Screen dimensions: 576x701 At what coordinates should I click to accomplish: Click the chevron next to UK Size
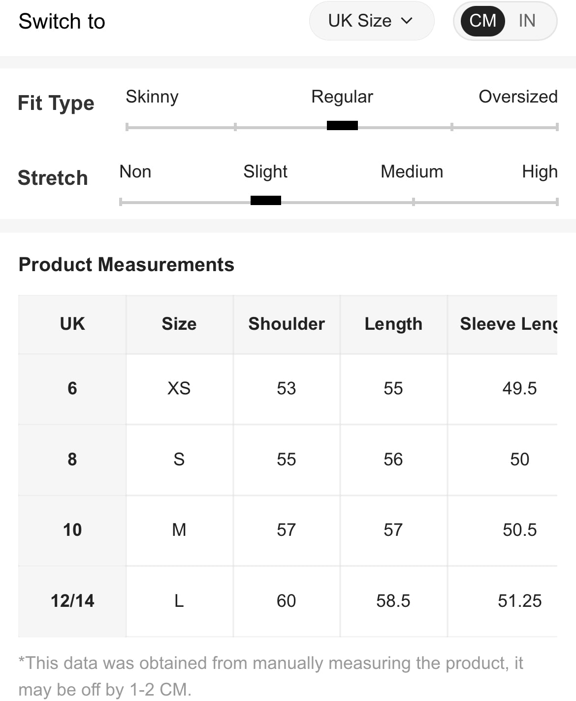tap(407, 21)
